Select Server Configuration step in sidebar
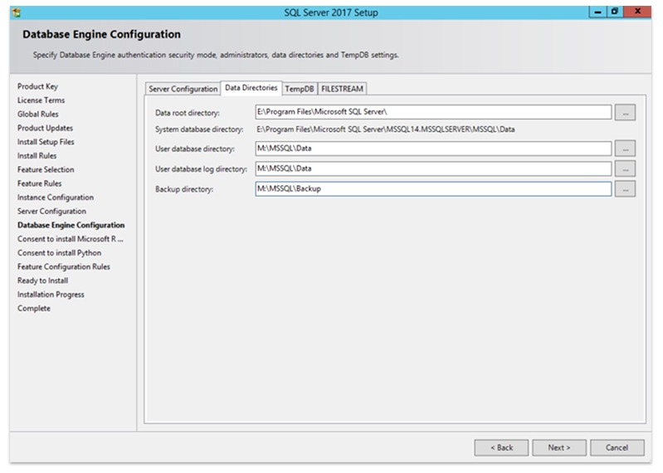The image size is (663, 473). point(51,212)
